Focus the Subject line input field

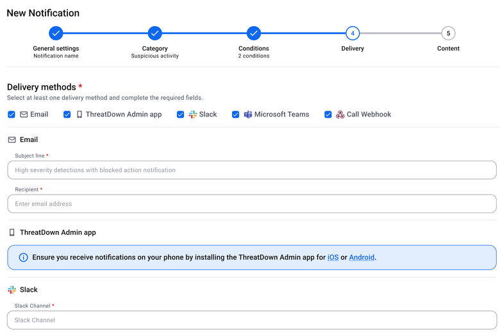[252, 170]
